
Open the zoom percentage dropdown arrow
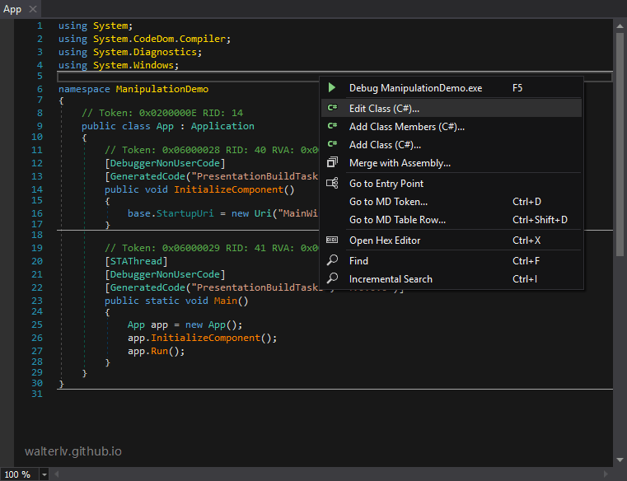44,474
